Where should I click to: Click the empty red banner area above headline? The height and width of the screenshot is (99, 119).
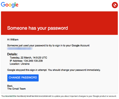(59, 18)
